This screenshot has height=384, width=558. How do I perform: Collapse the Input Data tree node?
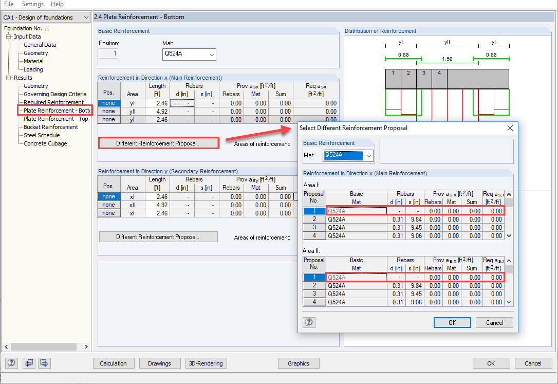pos(9,36)
